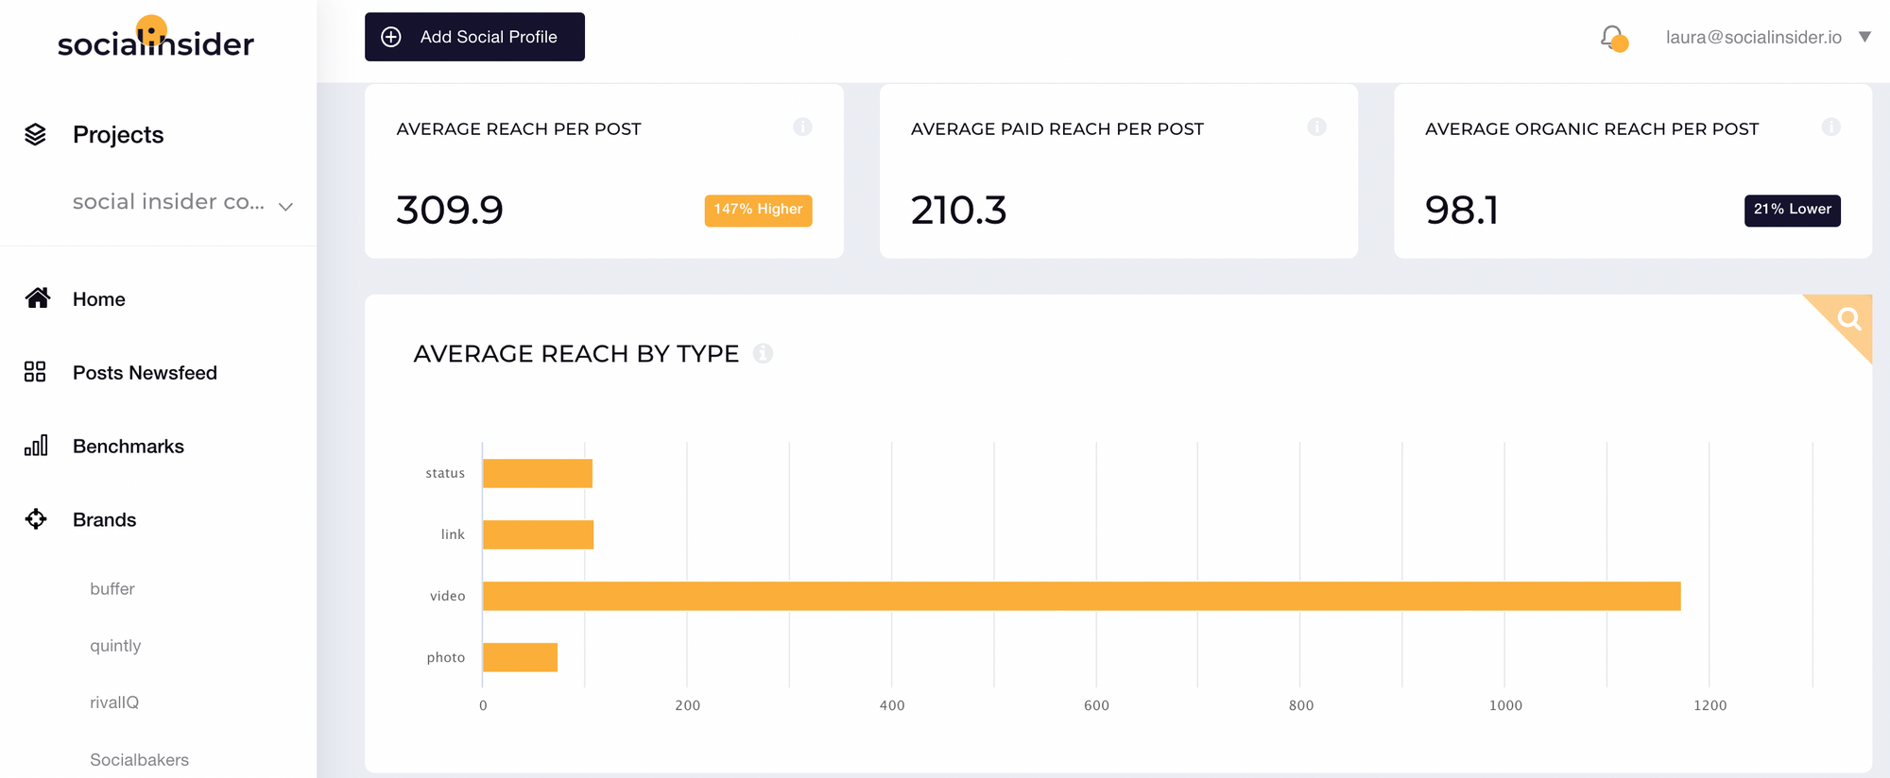Open Posts Newsfeed in sidebar

click(145, 373)
